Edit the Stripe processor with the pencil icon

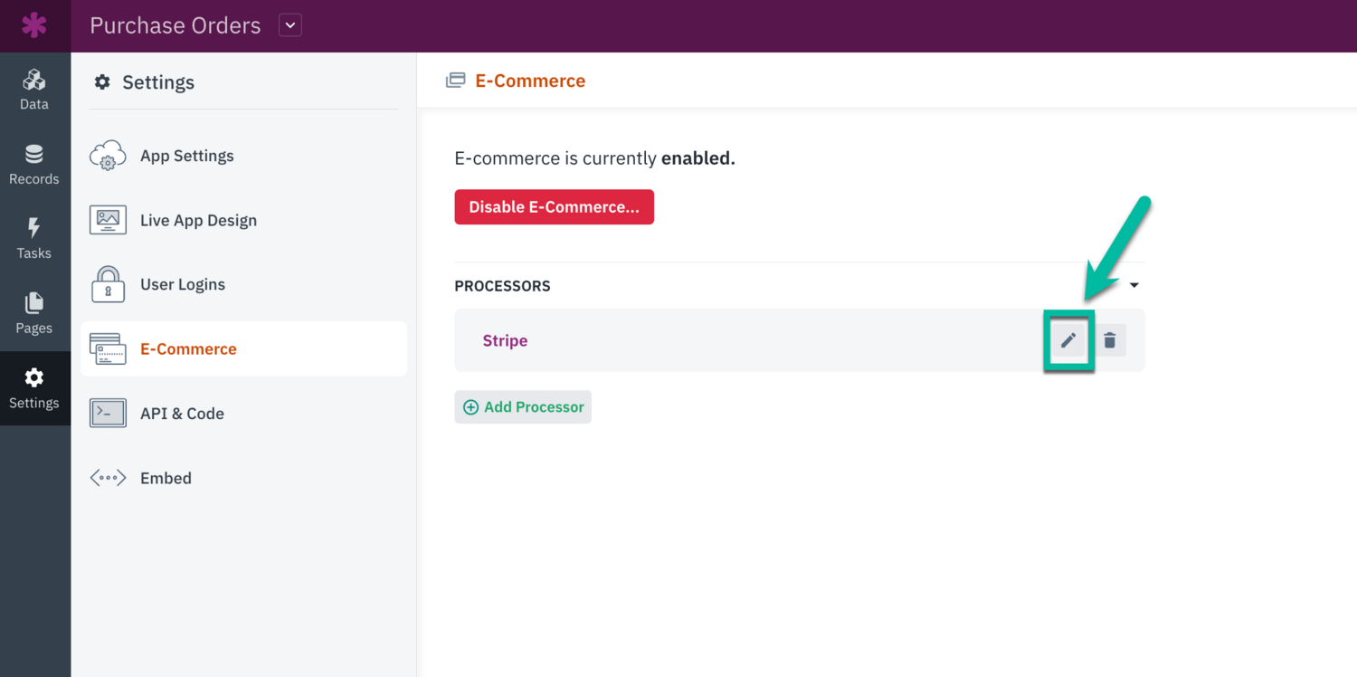pos(1068,339)
